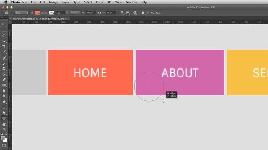Select the Crop tool
Image resolution: width=268 pixels, height=150 pixels.
tap(4, 46)
